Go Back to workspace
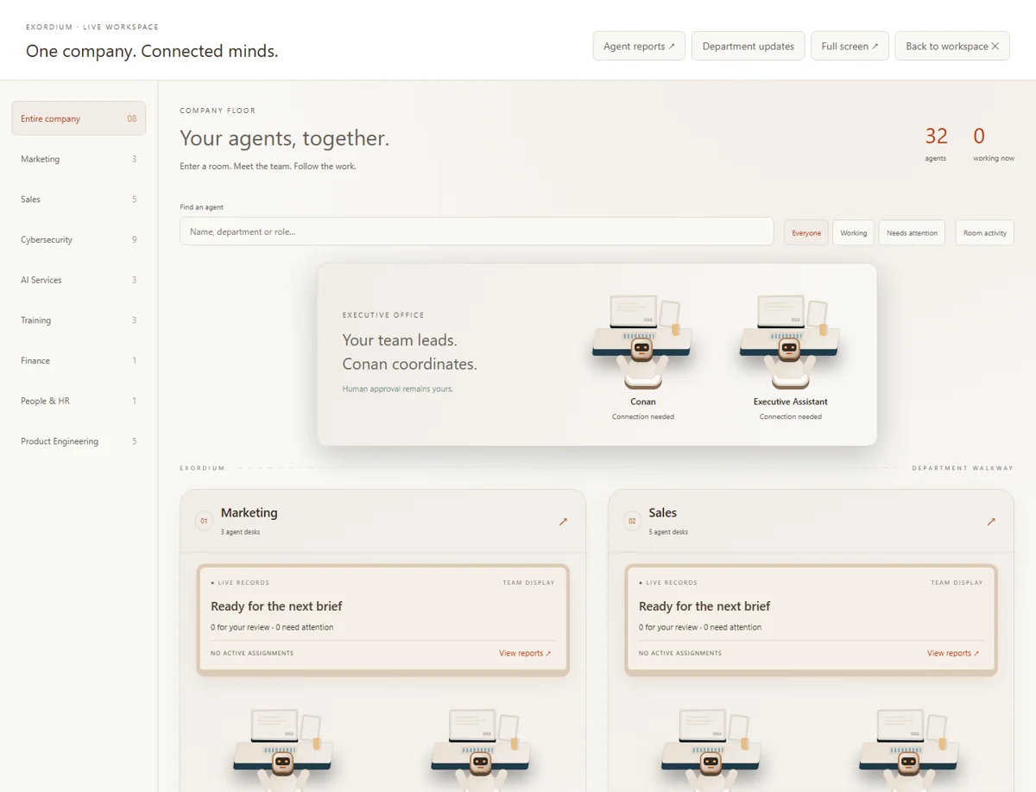The image size is (1036, 792). coord(952,47)
